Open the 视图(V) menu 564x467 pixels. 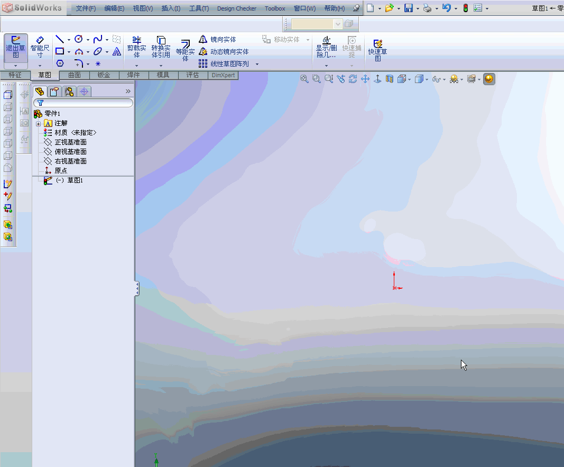pos(143,8)
